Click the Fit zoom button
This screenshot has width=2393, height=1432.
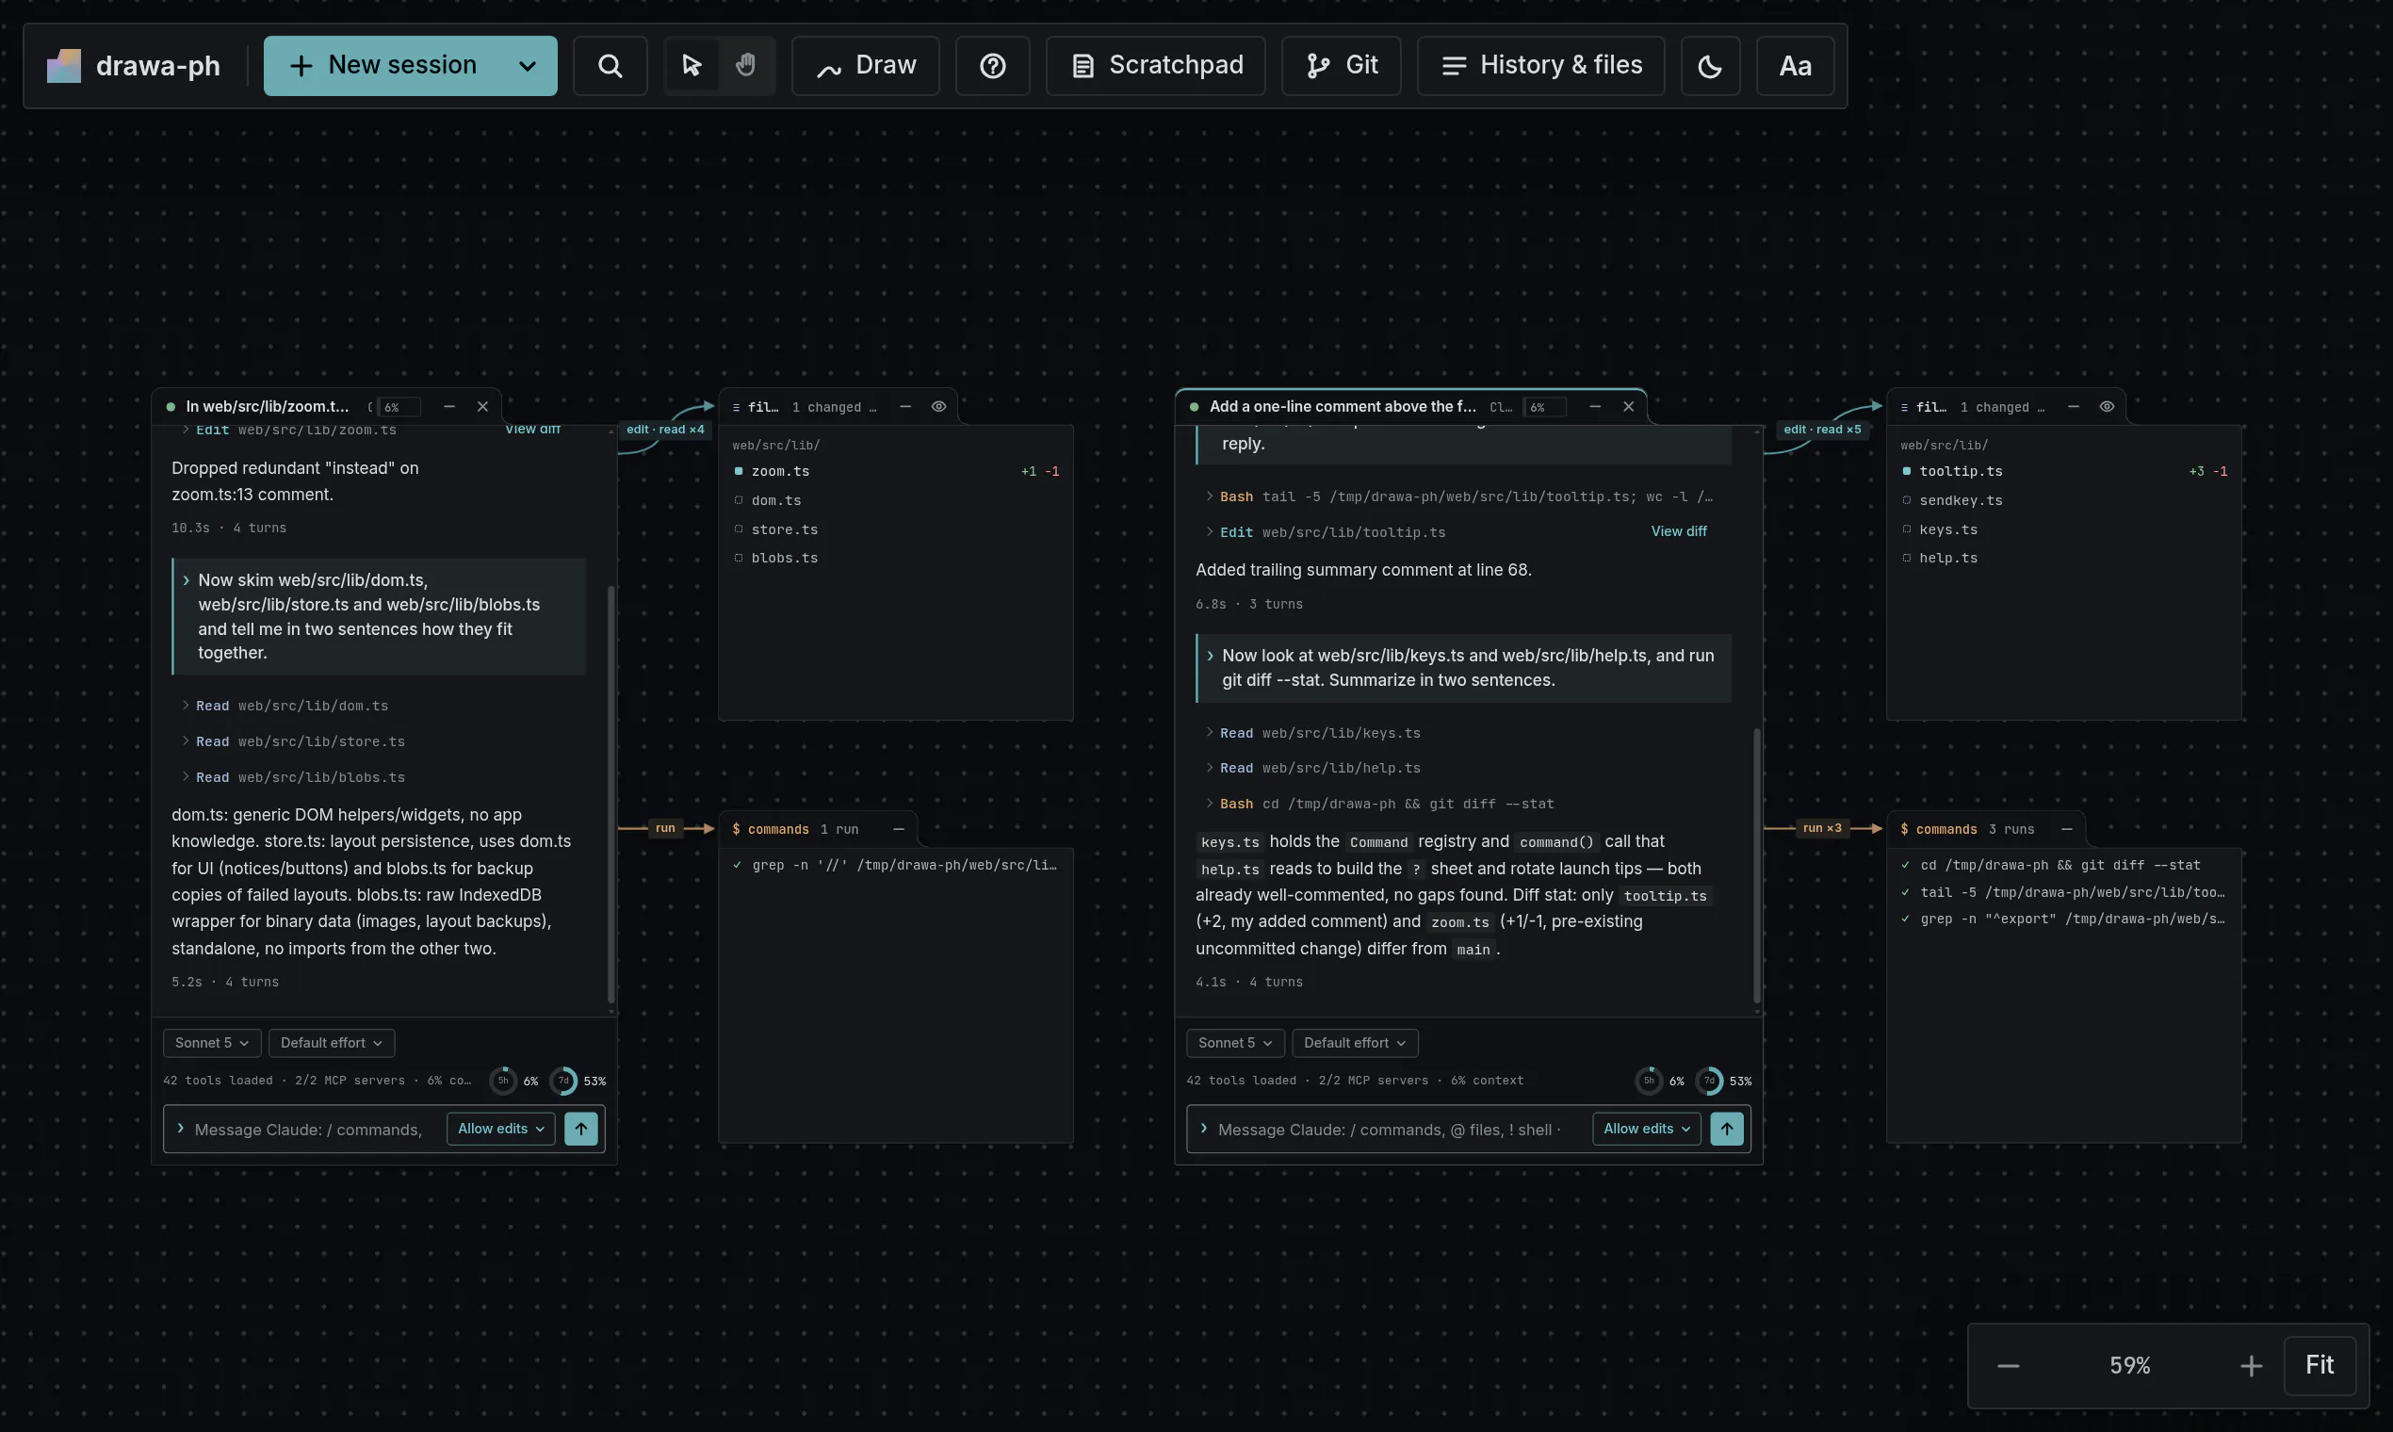2319,1365
